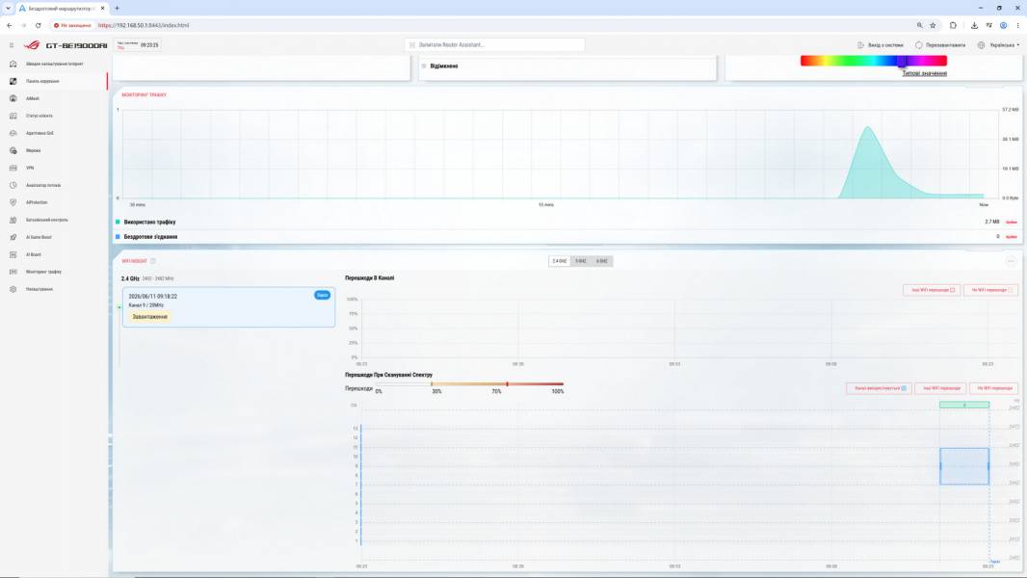Open the Батьківський контроль sidebar icon
The height and width of the screenshot is (578, 1027).
[13, 220]
